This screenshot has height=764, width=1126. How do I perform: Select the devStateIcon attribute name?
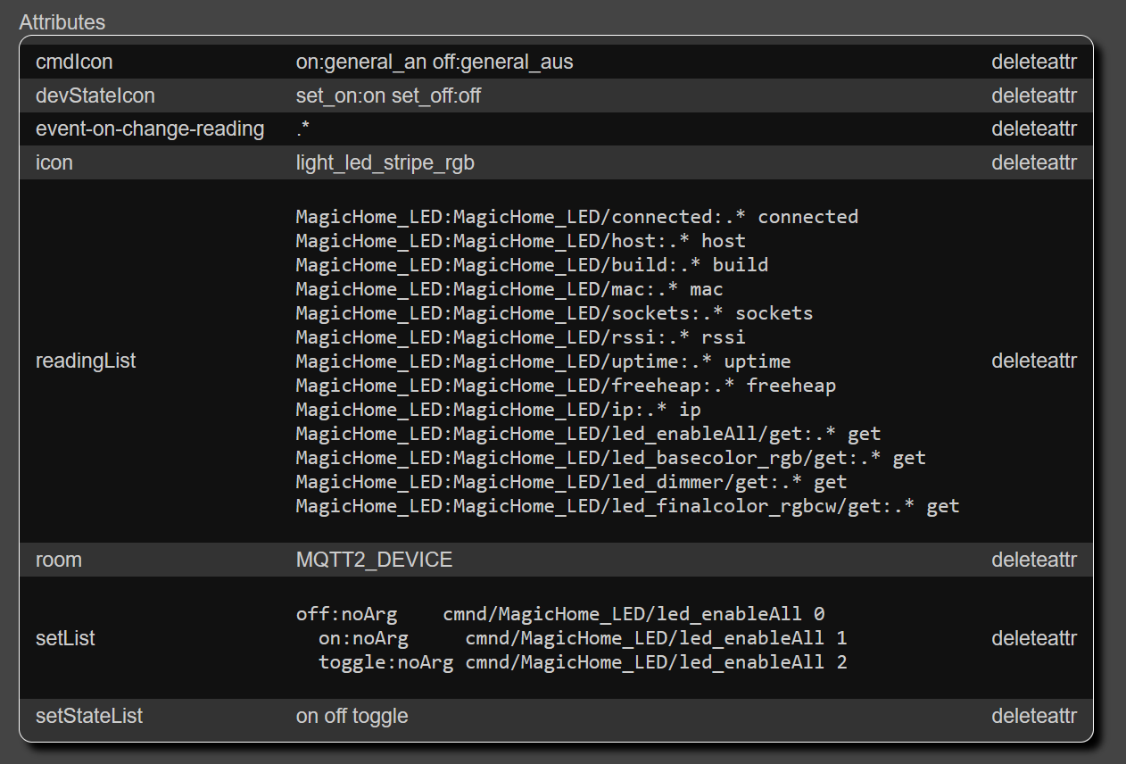pyautogui.click(x=95, y=95)
